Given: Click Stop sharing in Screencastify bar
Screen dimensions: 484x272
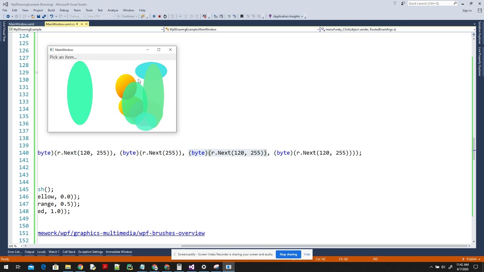Looking at the screenshot, I should tap(289, 254).
